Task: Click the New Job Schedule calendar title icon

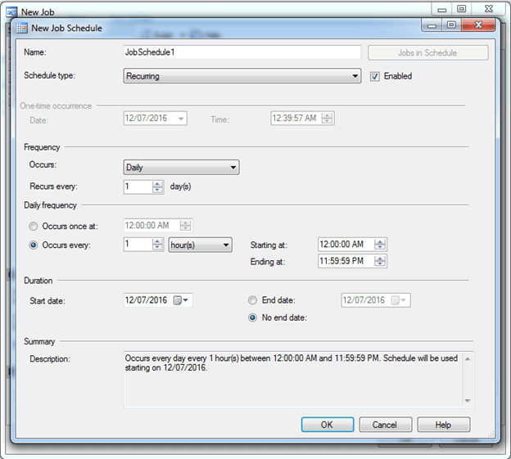Action: point(22,28)
